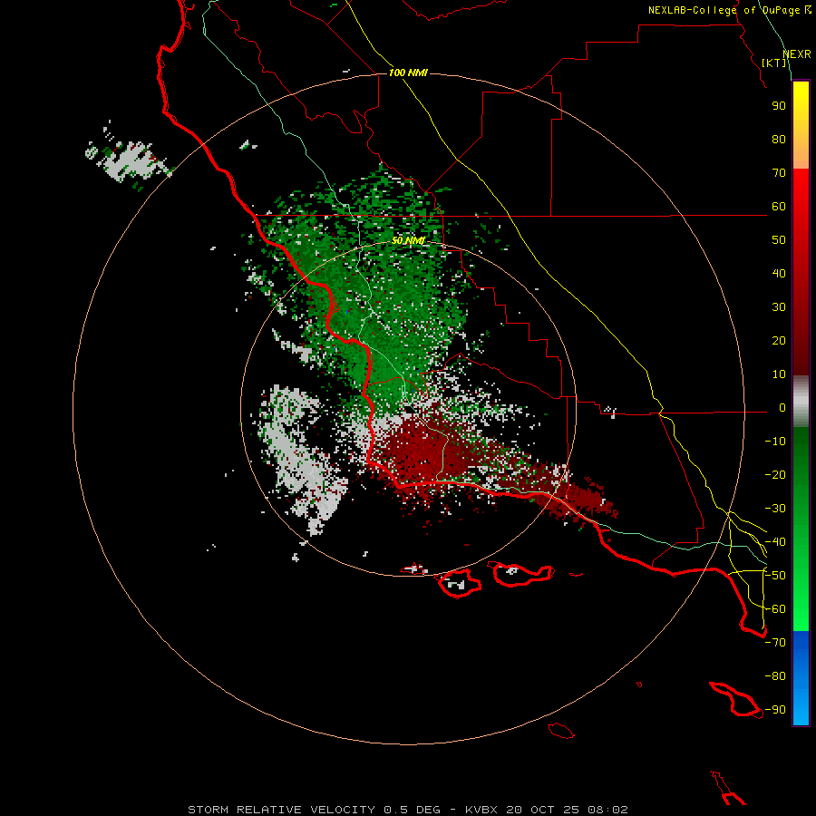Click the 10 value on the velocity scale

pyautogui.click(x=779, y=374)
